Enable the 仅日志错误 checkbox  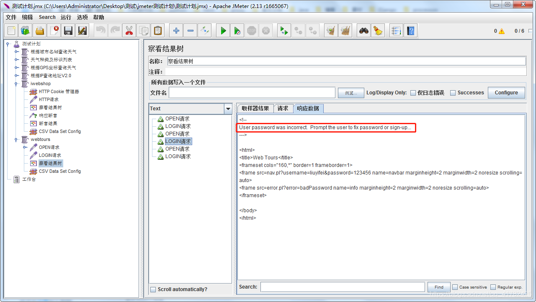413,93
